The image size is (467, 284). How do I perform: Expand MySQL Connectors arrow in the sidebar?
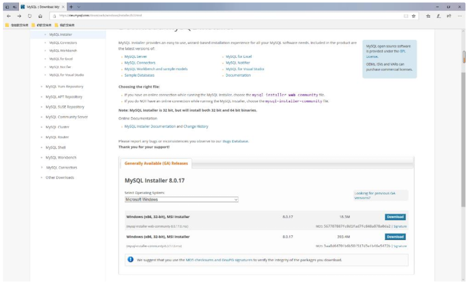click(42, 168)
